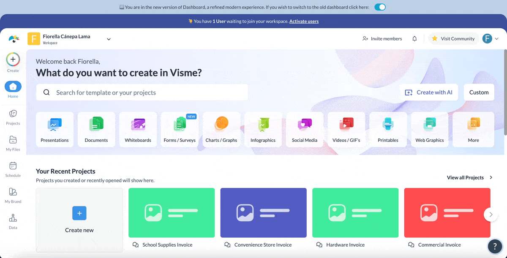
Task: Expand the Fiorella Cánepa Lama workspace dropdown
Action: 109,38
